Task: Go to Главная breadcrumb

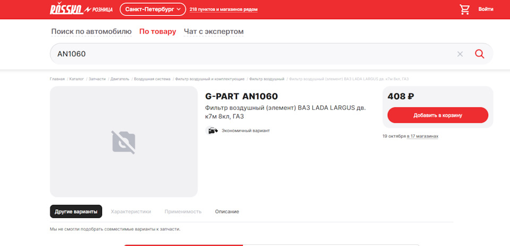Action: [57, 79]
